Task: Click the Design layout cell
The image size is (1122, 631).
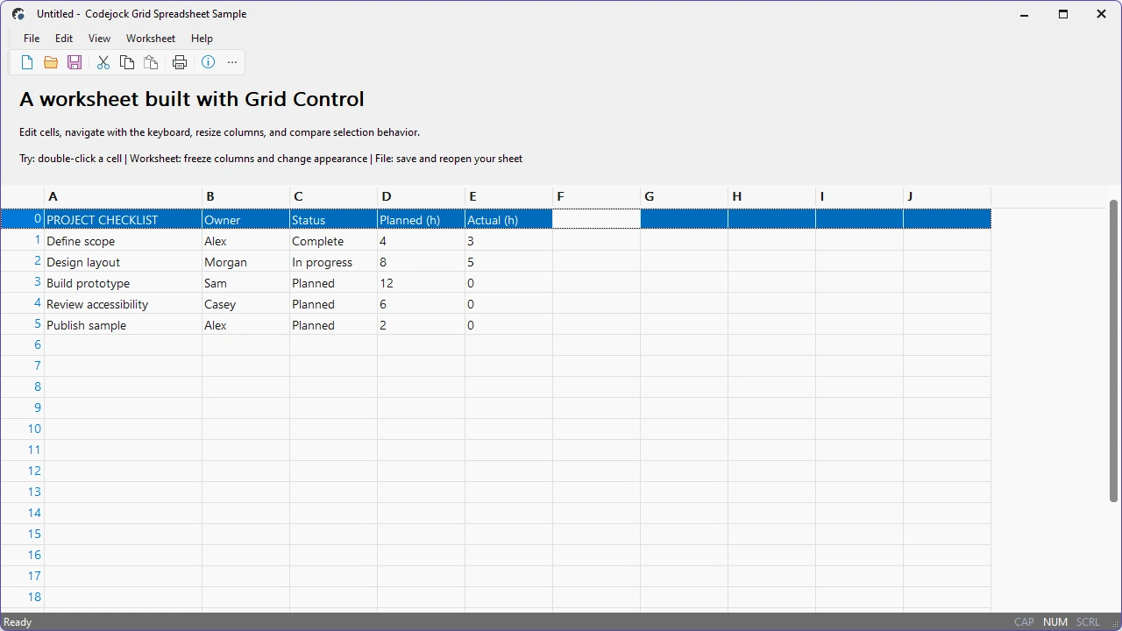Action: point(123,261)
